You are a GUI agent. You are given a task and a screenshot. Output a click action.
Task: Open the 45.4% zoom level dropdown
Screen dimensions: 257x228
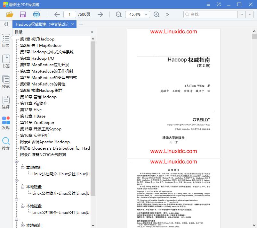(x=138, y=14)
